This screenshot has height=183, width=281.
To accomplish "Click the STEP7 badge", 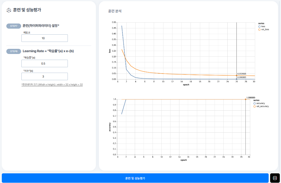I will (x=14, y=26).
